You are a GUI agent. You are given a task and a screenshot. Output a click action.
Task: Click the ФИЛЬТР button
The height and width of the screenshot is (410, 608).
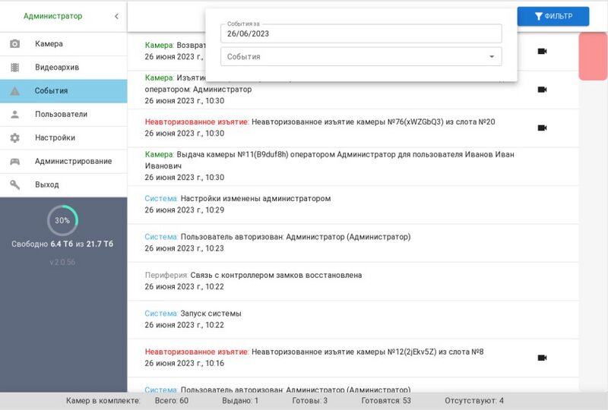click(x=553, y=16)
